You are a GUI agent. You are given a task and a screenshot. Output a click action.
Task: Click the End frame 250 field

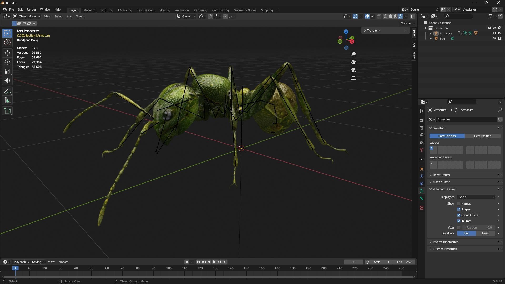click(x=404, y=262)
